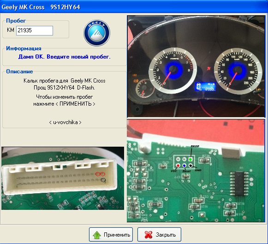Screen dimensions: 268x244
Task: Click the tachometer gauge in photo
Action: point(173,70)
